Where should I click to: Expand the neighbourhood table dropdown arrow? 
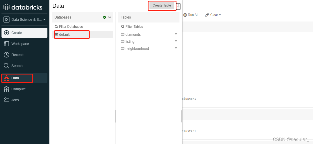176,48
